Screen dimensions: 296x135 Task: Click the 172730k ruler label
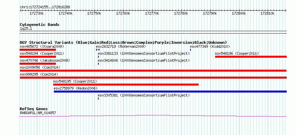coord(37,14)
